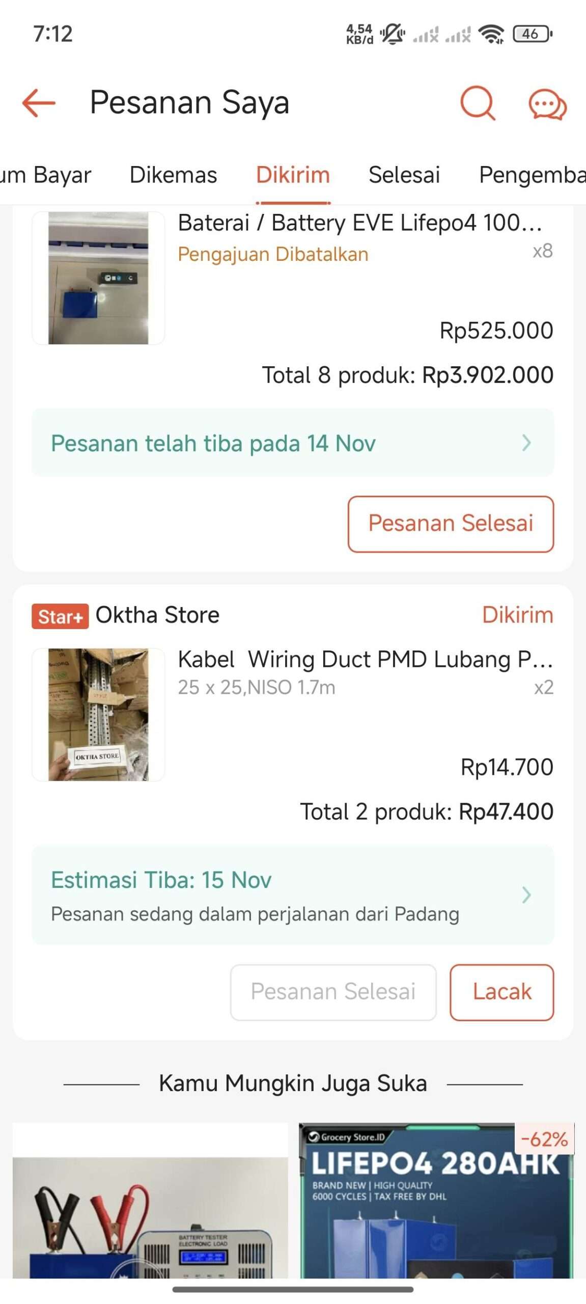Open the Kabel Wiring Duct thumbnail
586x1304 pixels.
[x=98, y=714]
